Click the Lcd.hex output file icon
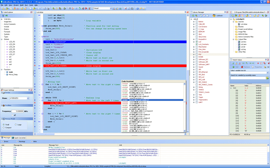This screenshot has width=270, height=168. click(239, 42)
